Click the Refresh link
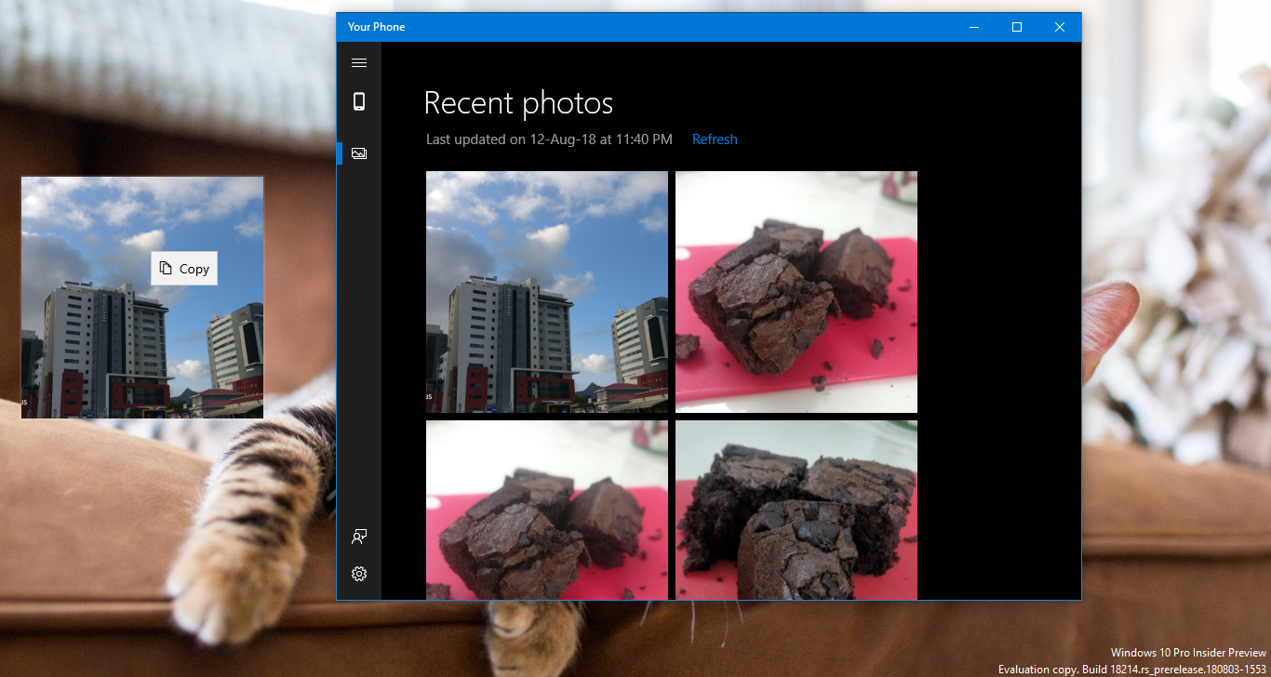Screen dimensions: 1271x677 point(715,139)
